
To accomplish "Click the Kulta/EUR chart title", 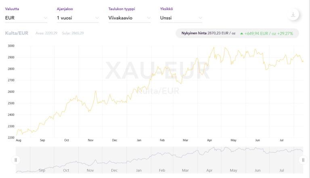I will point(17,33).
